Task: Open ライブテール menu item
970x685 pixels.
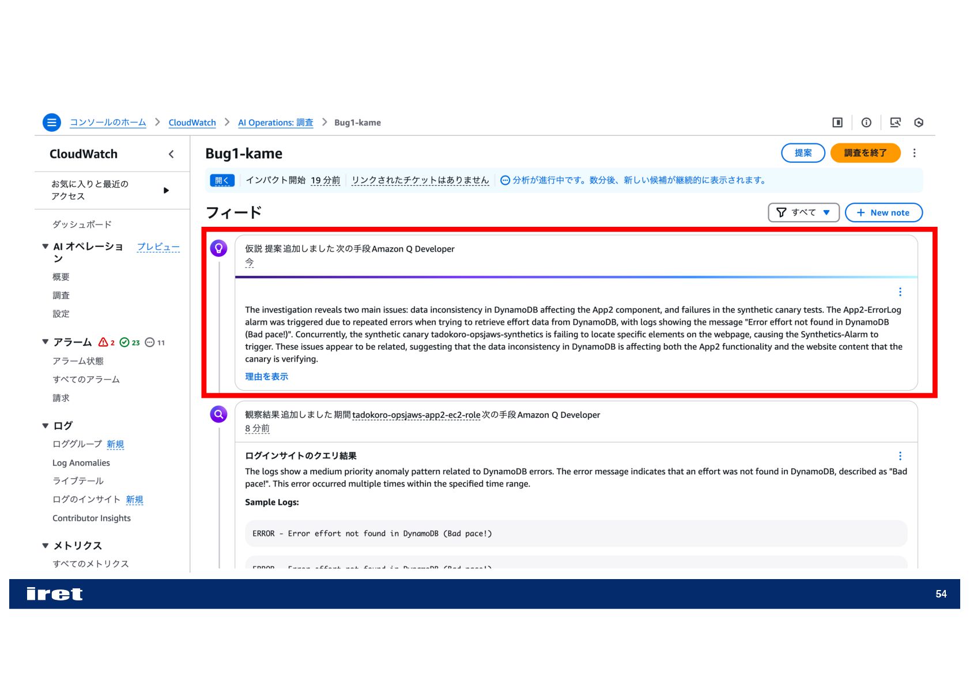Action: click(x=78, y=481)
